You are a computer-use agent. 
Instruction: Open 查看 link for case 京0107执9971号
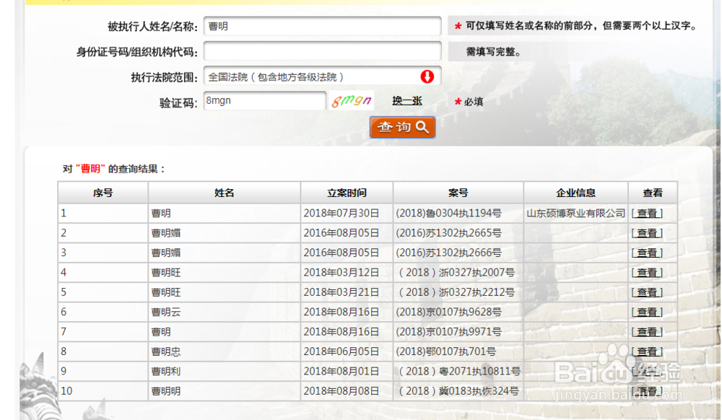point(647,332)
